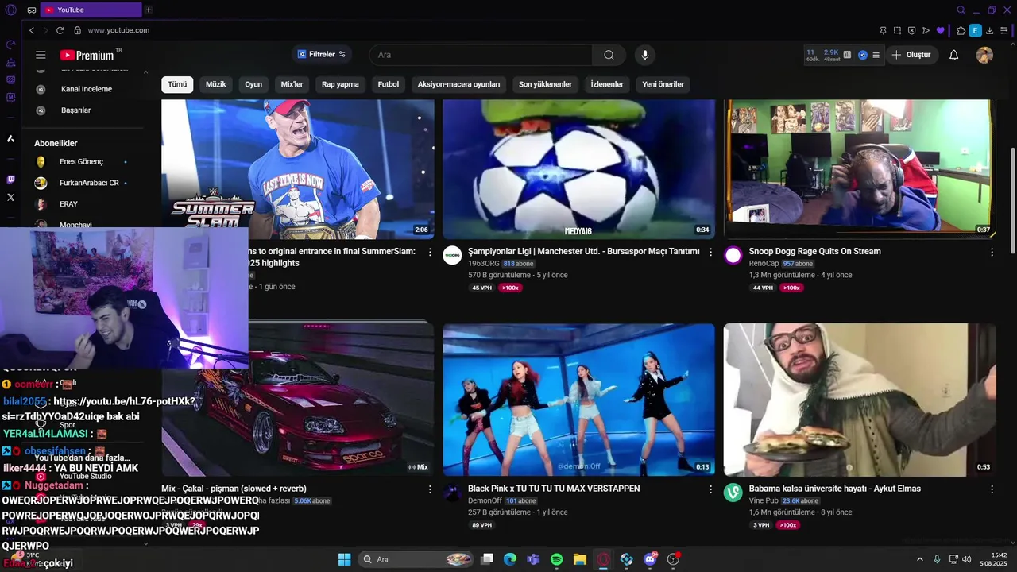Open X (Twitter) in Opera sidebar
Viewport: 1017px width, 572px height.
[10, 197]
